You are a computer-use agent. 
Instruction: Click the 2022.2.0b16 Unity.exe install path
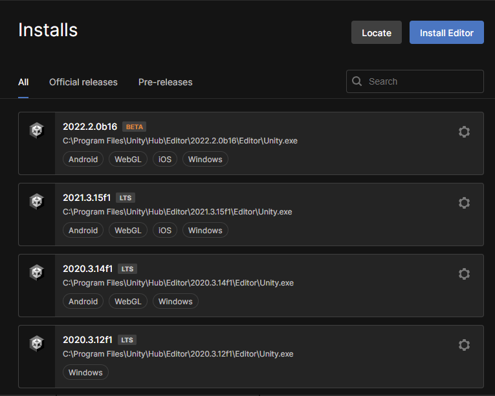pos(180,141)
